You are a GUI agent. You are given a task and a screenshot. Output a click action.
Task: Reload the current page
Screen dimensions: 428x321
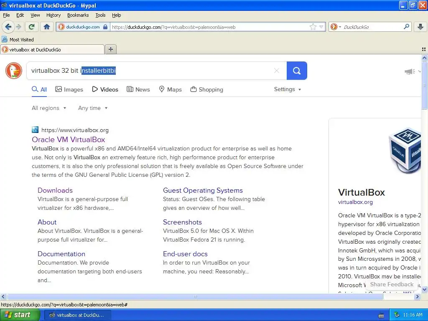click(32, 27)
